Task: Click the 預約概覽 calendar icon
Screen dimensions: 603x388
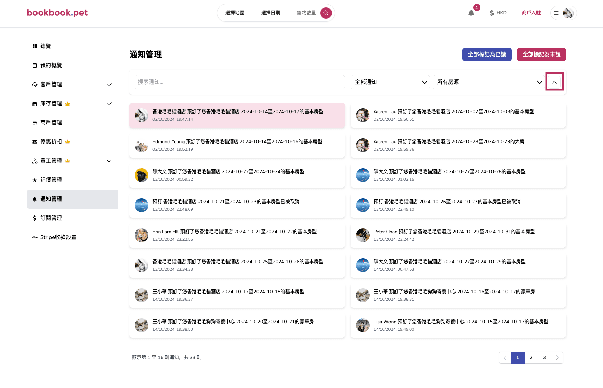Action: click(x=35, y=65)
